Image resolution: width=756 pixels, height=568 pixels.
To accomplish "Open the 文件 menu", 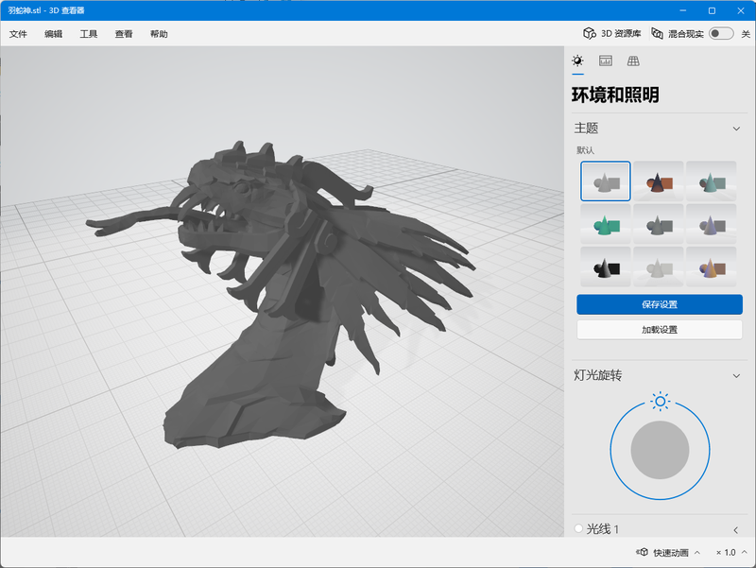I will 18,34.
